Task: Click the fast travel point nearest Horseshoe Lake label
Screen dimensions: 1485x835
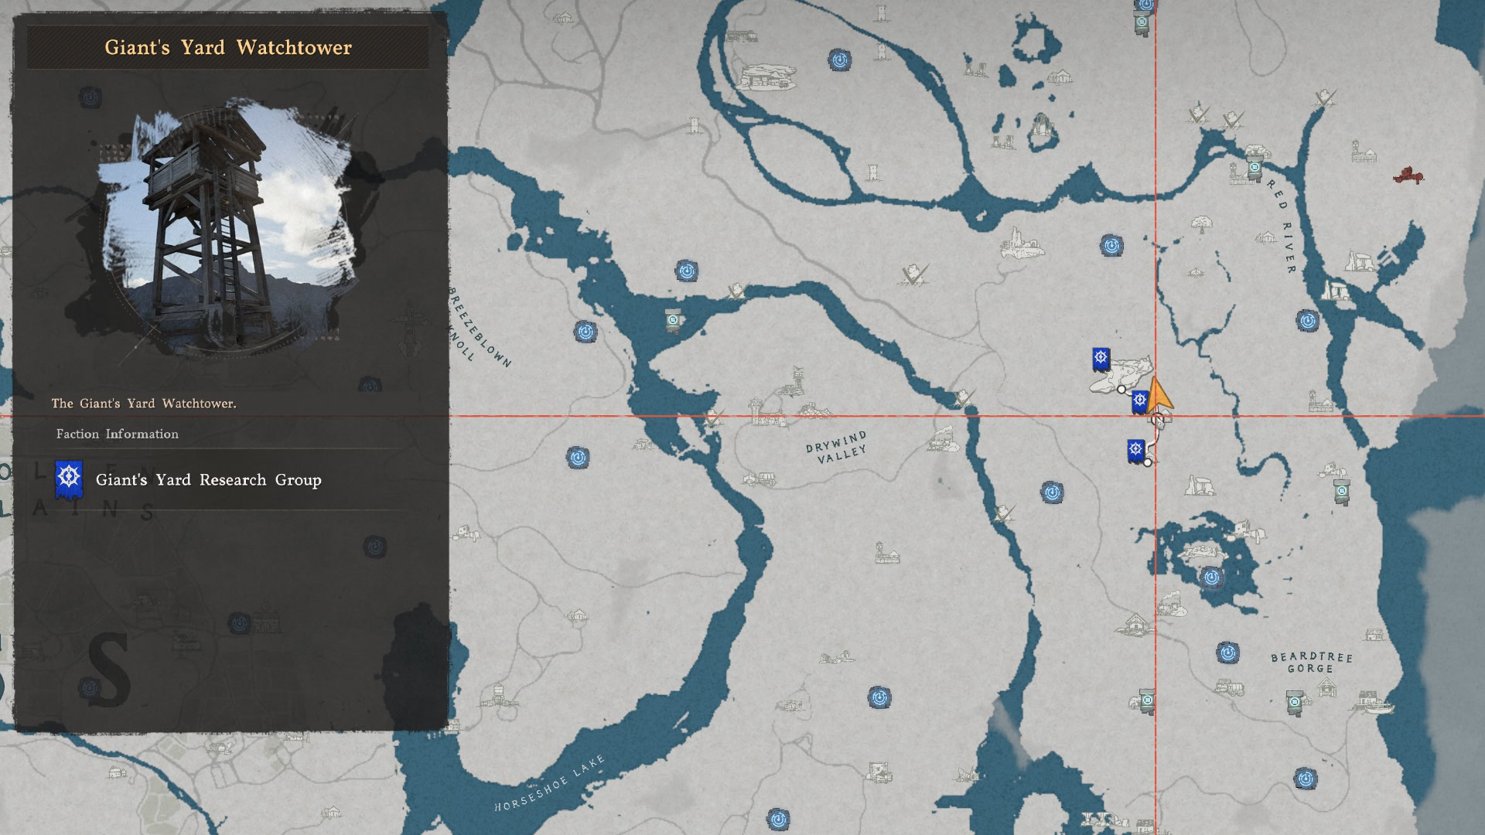Action: tap(778, 818)
